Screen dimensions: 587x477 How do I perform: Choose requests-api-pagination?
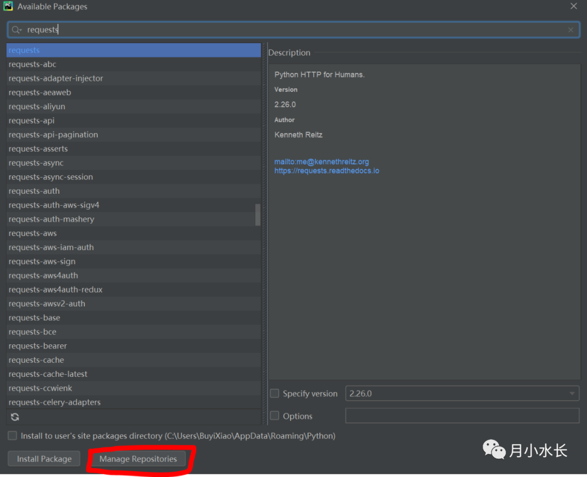tap(134, 134)
